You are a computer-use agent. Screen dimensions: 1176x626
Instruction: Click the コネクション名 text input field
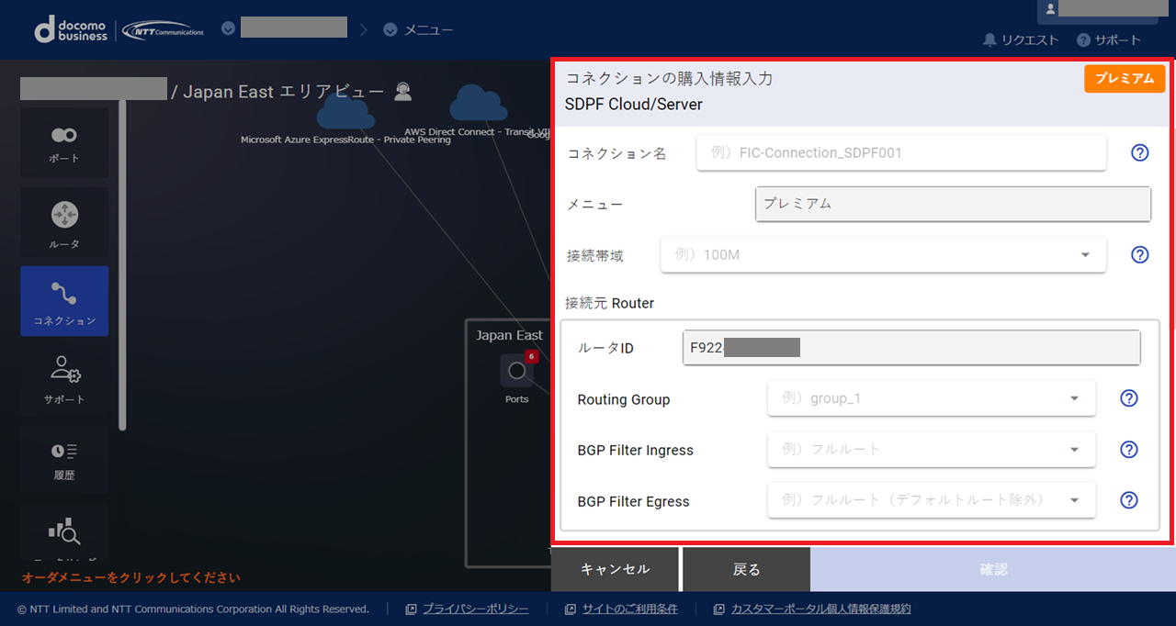(x=900, y=152)
